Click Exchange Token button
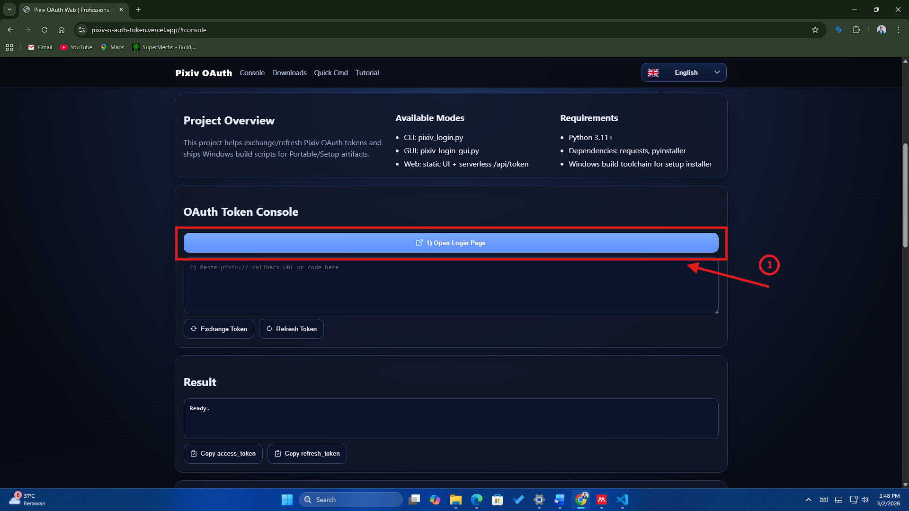Viewport: 909px width, 511px height. point(219,329)
